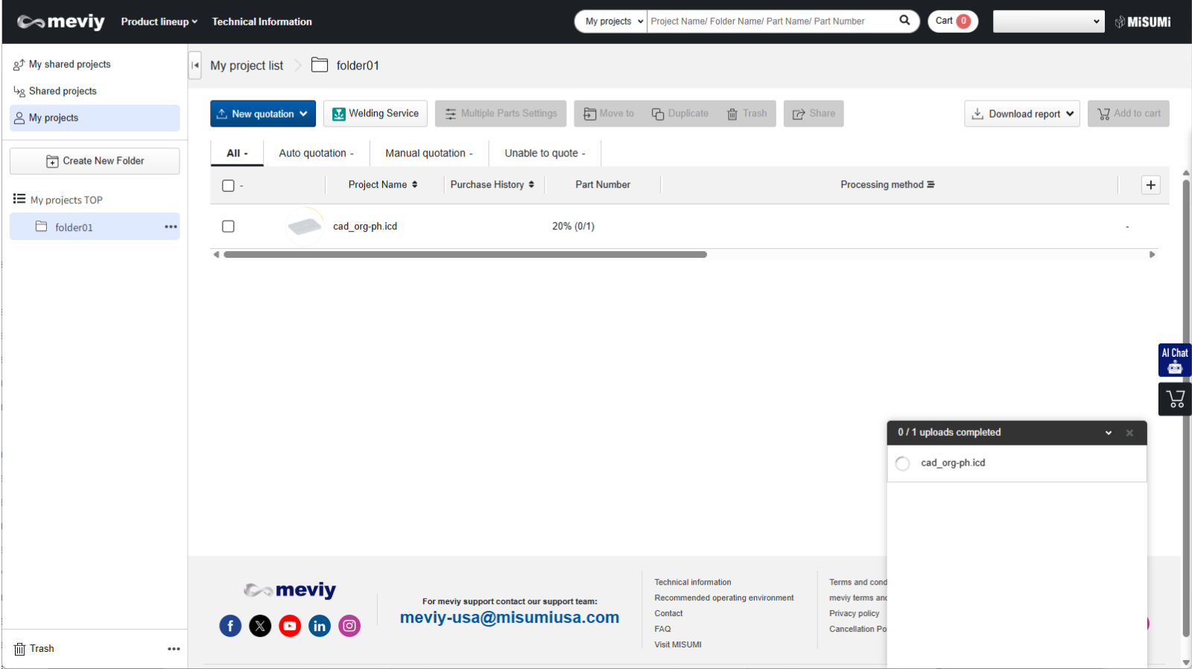This screenshot has height=669, width=1192.
Task: Collapse the left sidebar panel
Action: click(195, 66)
